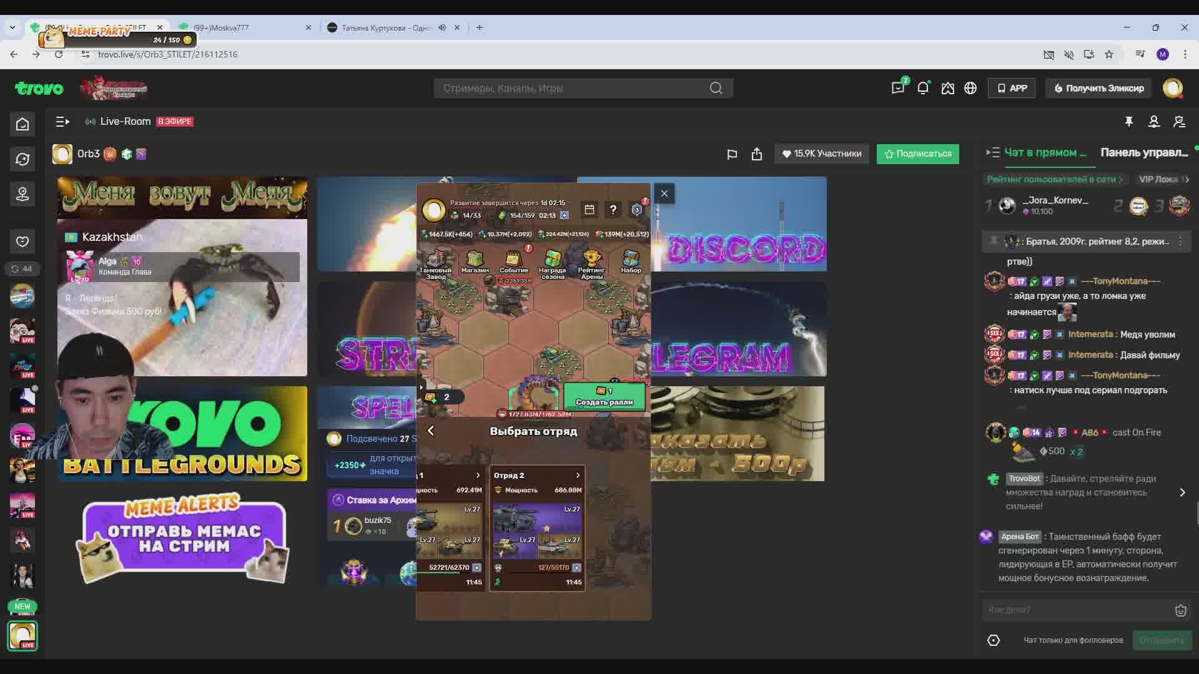Screen dimensions: 1199x674
Task: Open the chat settings icon
Action: (994, 640)
